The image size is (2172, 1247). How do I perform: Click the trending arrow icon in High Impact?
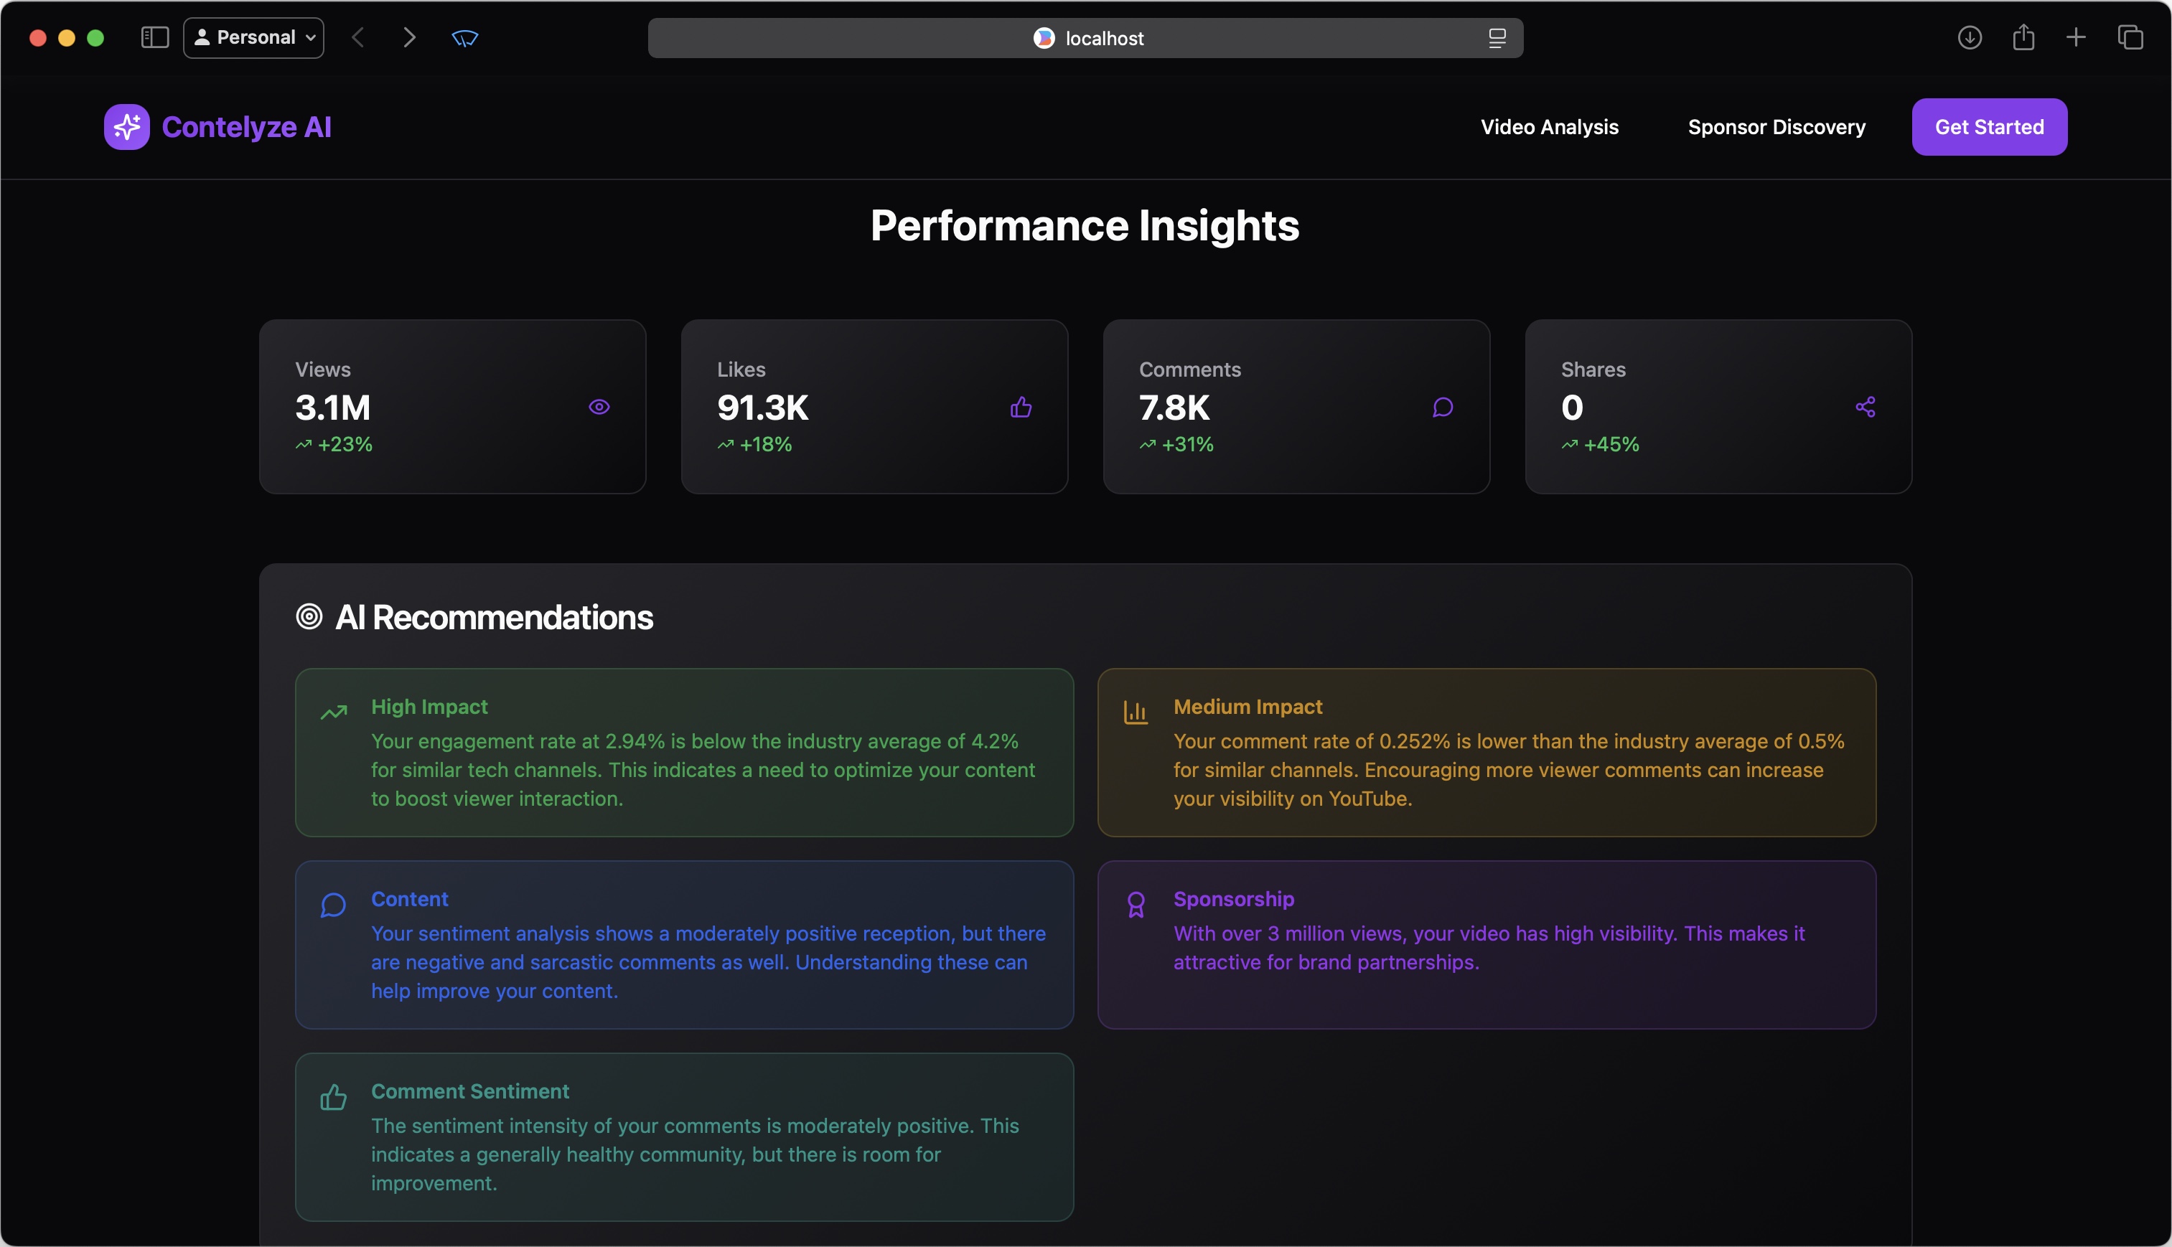[x=333, y=712]
